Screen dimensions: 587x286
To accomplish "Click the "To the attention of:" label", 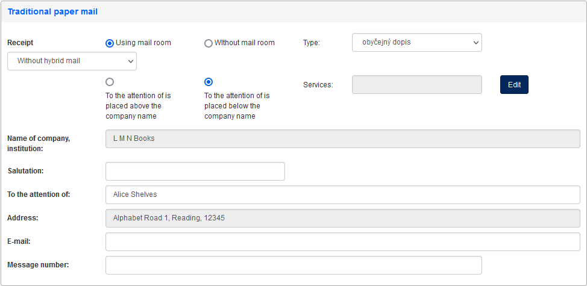I will (39, 194).
